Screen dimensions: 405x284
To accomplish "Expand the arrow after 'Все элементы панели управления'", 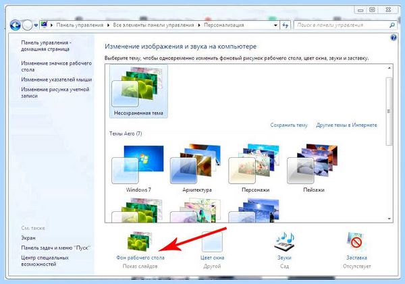I will click(x=199, y=25).
